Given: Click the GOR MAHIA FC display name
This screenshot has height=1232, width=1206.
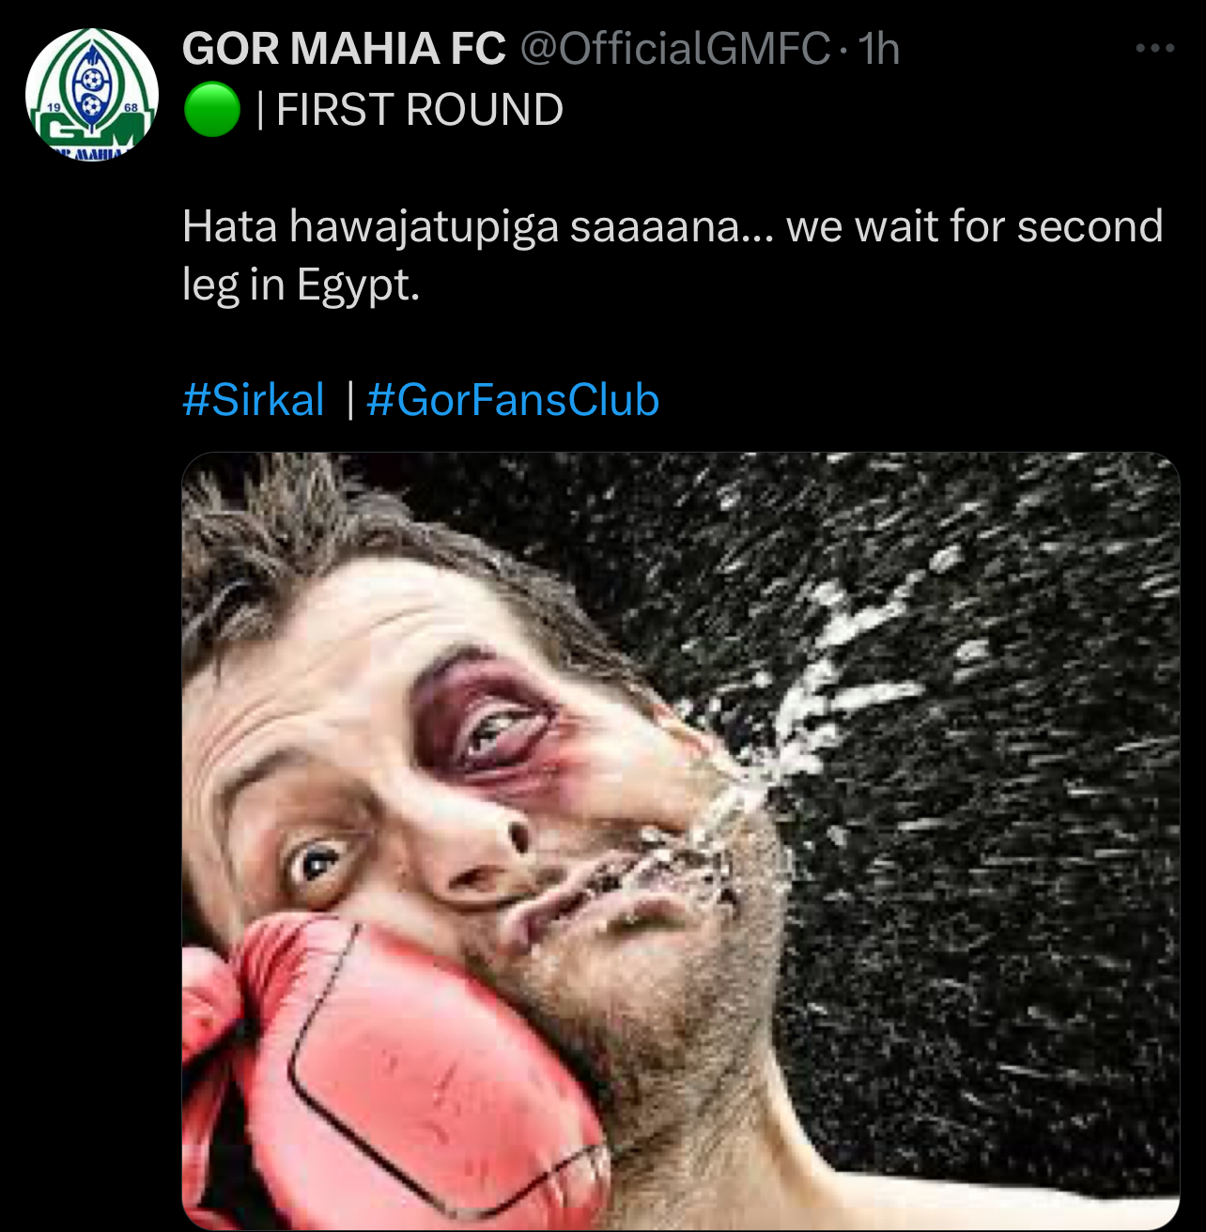Looking at the screenshot, I should click(344, 49).
